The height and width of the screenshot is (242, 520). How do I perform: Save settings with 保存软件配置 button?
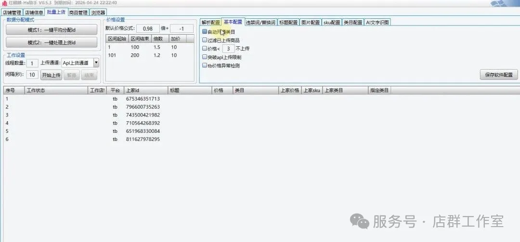(x=498, y=75)
